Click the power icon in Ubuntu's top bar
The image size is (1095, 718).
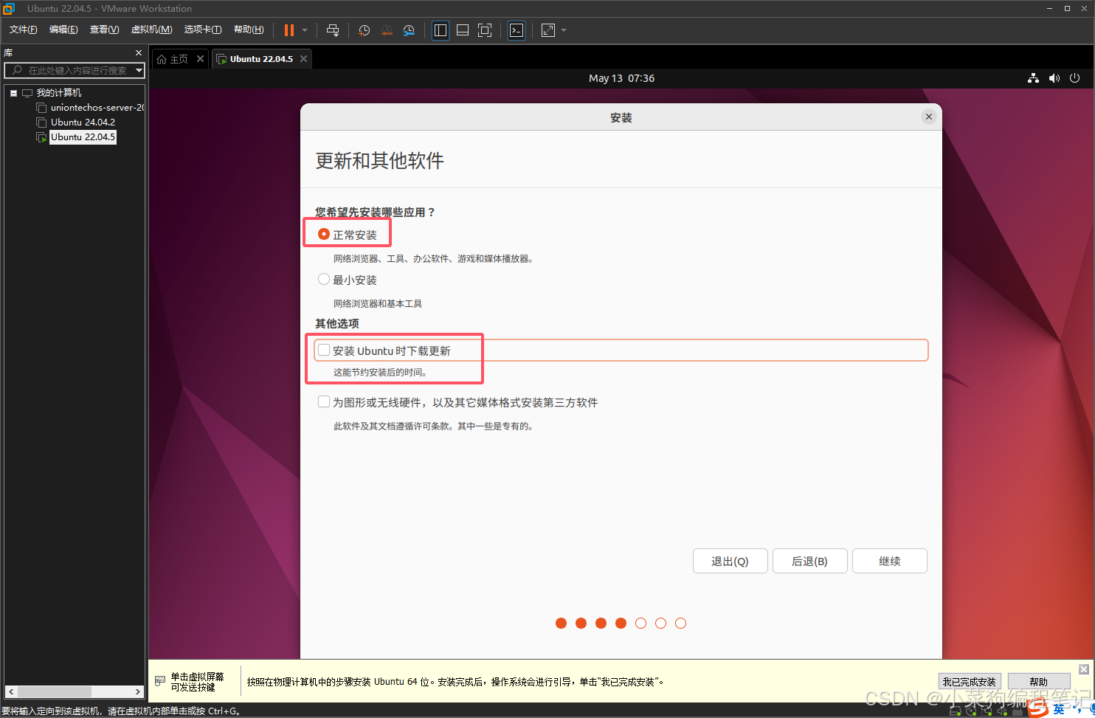pyautogui.click(x=1074, y=78)
